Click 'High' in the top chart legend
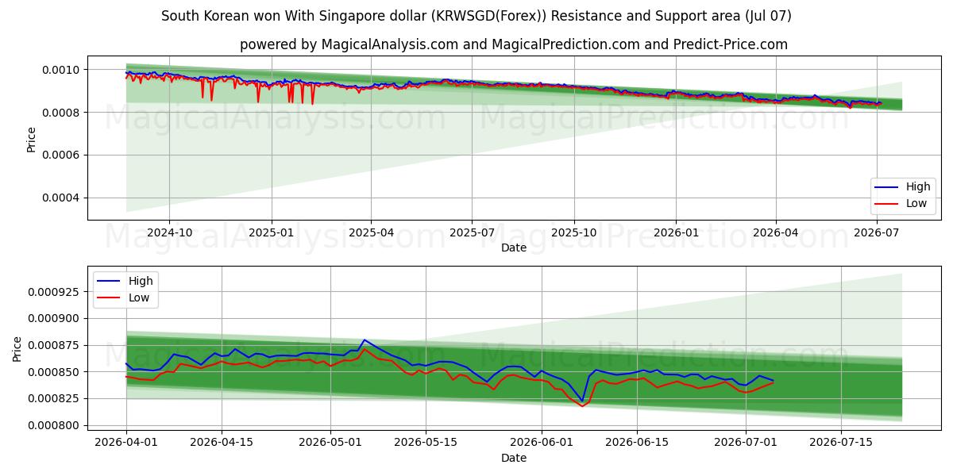 (918, 187)
